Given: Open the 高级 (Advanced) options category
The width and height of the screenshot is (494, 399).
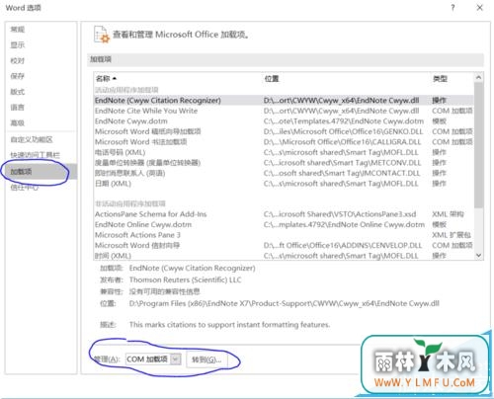Looking at the screenshot, I should [x=41, y=122].
